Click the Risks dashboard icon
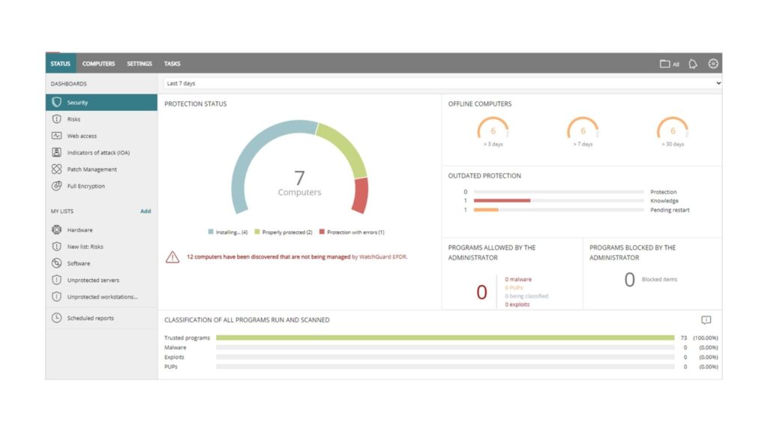 [56, 119]
